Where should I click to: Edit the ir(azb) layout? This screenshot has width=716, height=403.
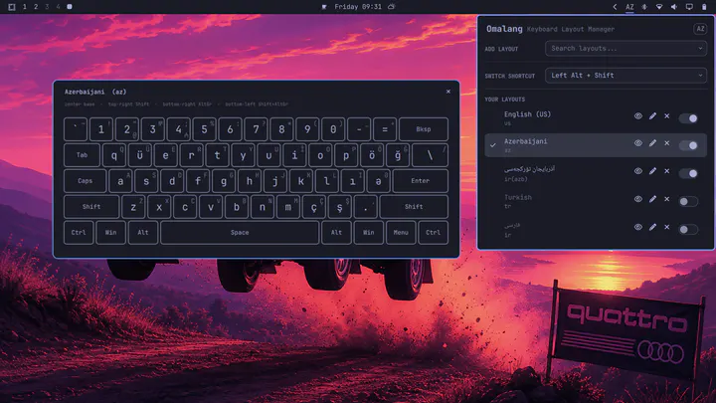coord(652,171)
